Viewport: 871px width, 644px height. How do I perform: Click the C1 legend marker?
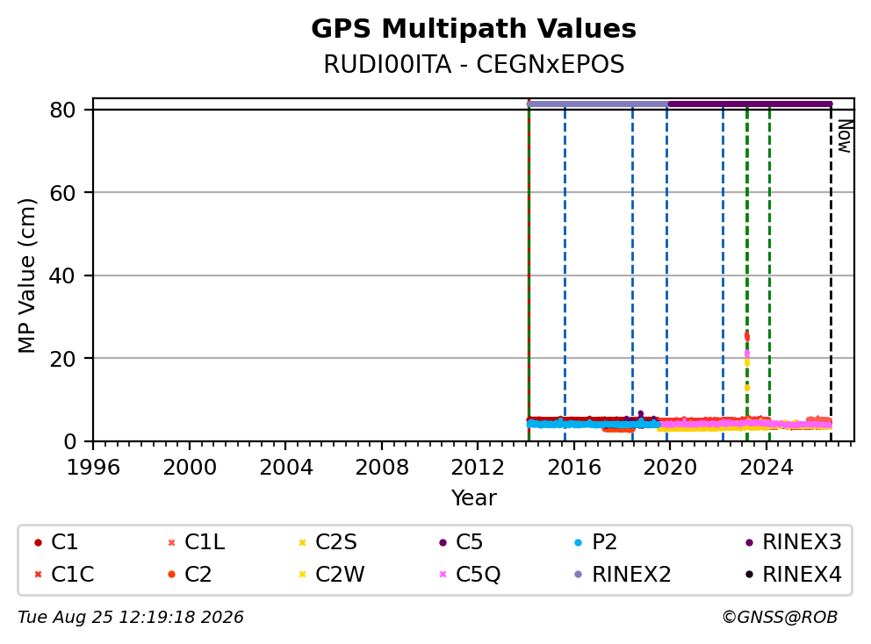pyautogui.click(x=38, y=542)
